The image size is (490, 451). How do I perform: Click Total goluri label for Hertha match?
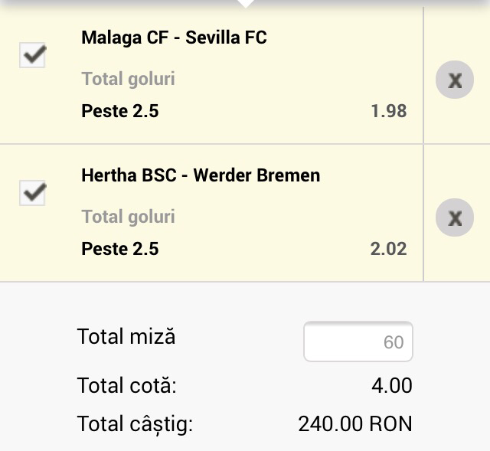(128, 217)
